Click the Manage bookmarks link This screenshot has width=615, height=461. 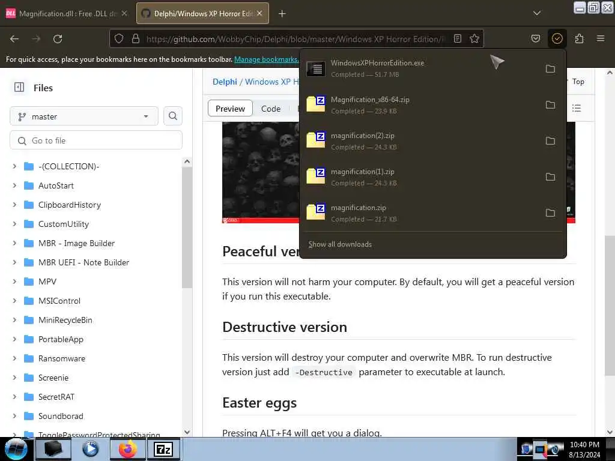[266, 59]
